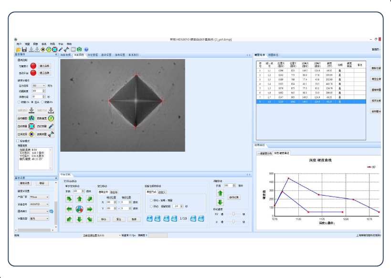
Task: Click the blue help question mark icon
Action: pyautogui.click(x=86, y=49)
